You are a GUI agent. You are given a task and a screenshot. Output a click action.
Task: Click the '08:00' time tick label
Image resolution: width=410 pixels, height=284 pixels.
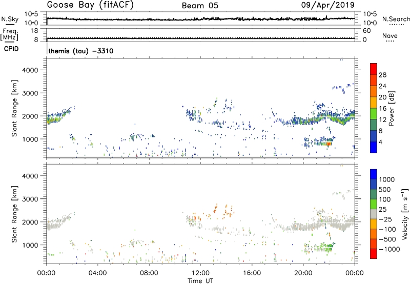[149, 273]
